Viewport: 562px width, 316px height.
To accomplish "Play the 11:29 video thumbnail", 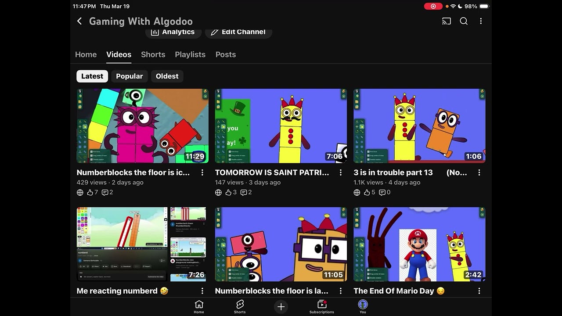I will 143,126.
